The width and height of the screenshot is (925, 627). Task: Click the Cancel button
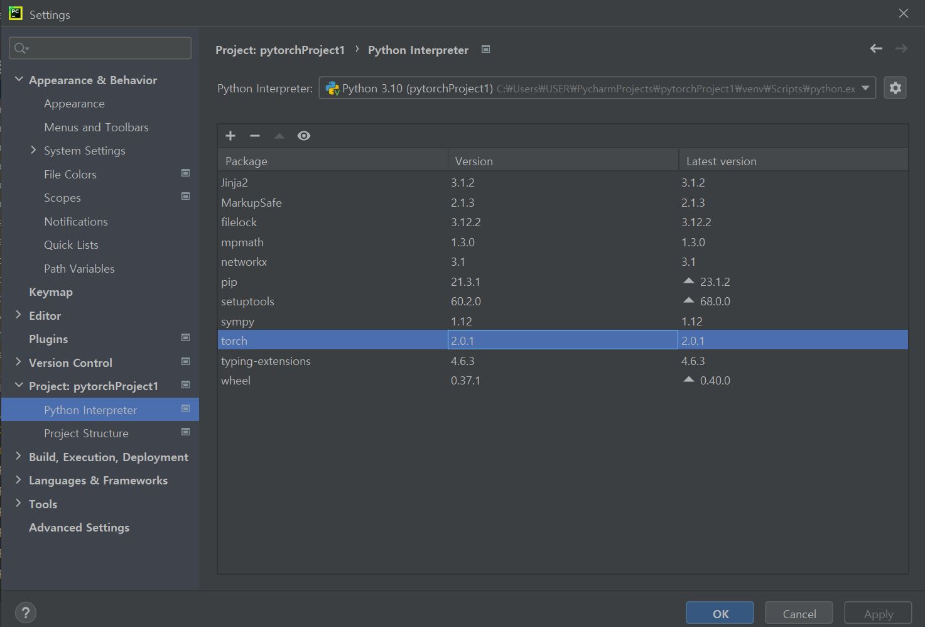(799, 613)
